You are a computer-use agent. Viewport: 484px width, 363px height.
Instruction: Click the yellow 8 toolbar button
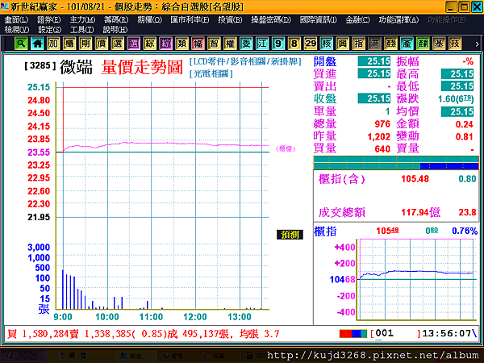click(294, 44)
